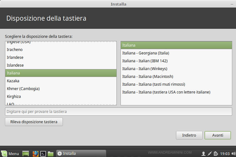Click the Avanti button
The image size is (236, 157).
(217, 135)
